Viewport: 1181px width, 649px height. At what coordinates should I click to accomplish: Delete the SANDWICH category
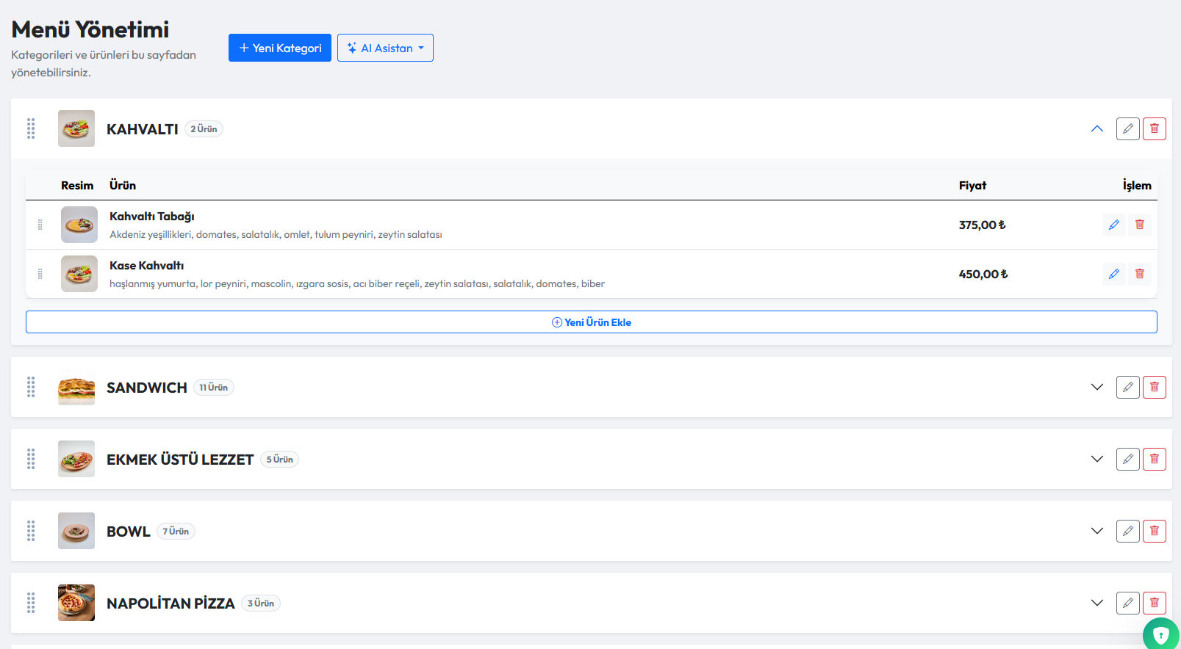[x=1154, y=387]
